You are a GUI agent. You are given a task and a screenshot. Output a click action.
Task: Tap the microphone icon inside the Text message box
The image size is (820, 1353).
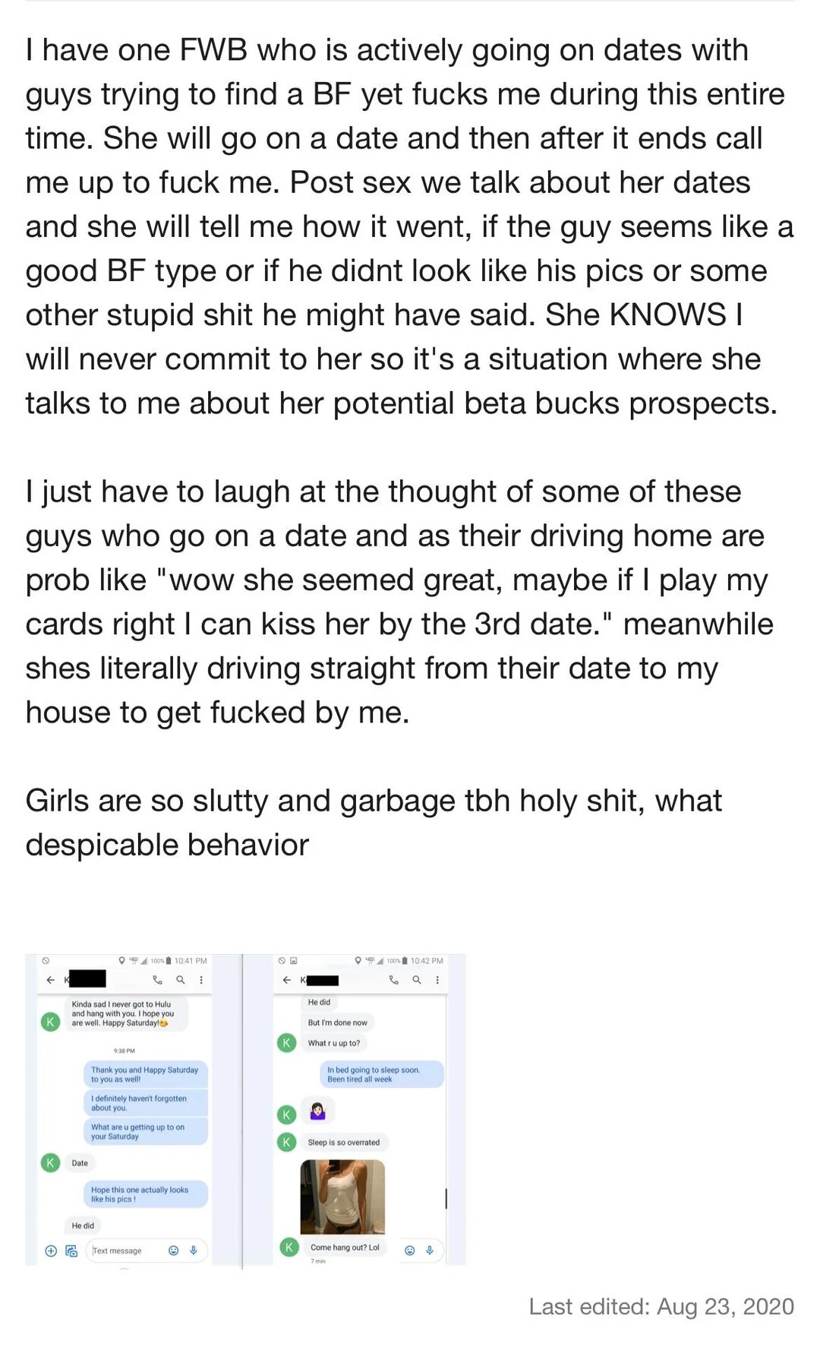pyautogui.click(x=194, y=1250)
